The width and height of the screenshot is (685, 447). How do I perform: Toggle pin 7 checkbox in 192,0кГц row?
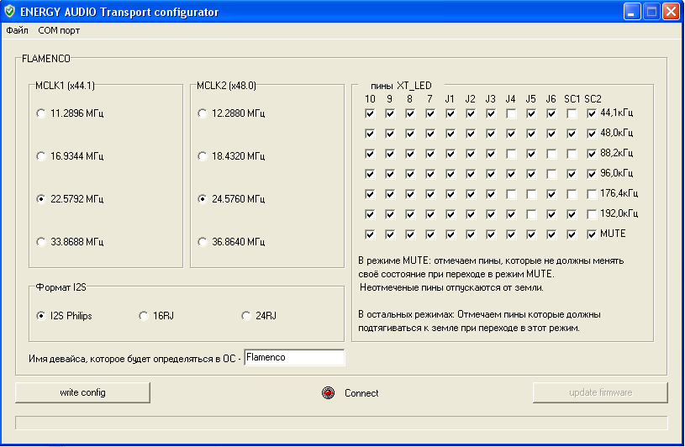click(x=430, y=214)
